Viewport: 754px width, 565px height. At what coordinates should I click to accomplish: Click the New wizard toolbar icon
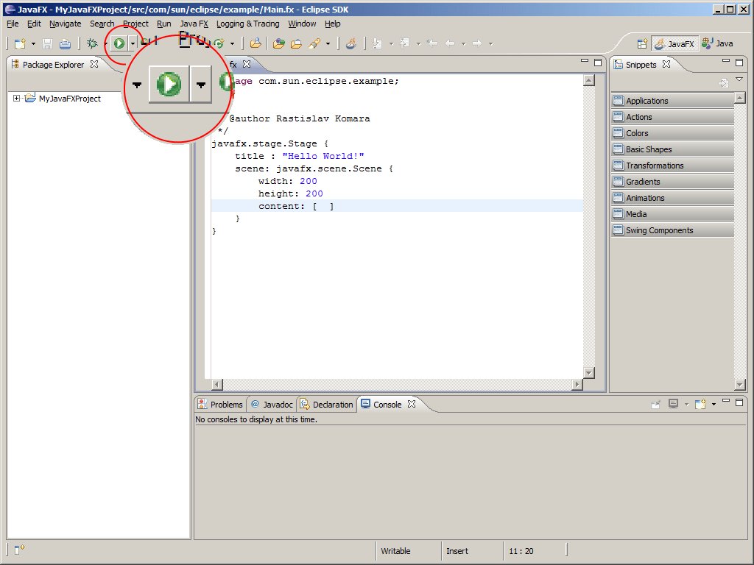(x=20, y=44)
